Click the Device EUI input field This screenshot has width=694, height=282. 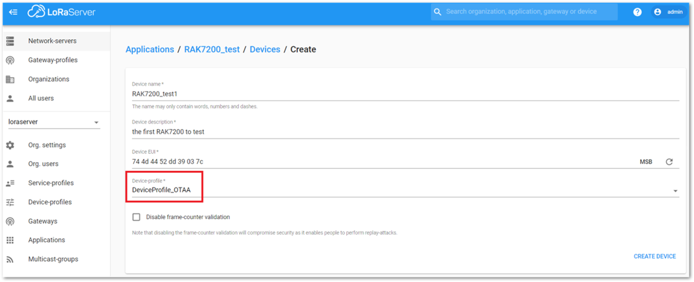(382, 161)
